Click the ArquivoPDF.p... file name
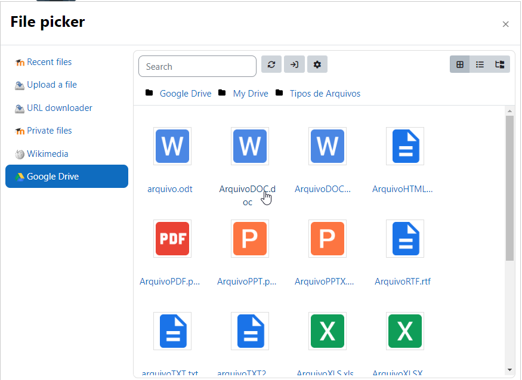522x380 pixels. tap(170, 282)
